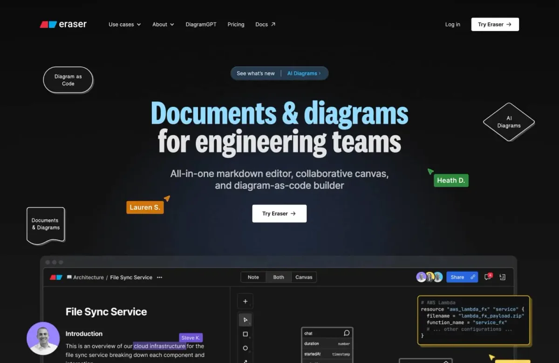Viewport: 559px width, 363px height.
Task: Open the document outline icon
Action: [502, 277]
